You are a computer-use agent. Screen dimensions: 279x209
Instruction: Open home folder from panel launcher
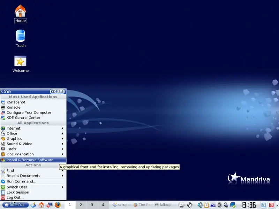(41, 205)
